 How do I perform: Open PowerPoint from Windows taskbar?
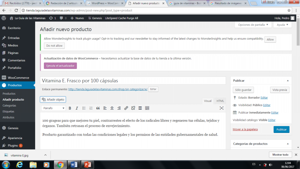click(x=88, y=165)
